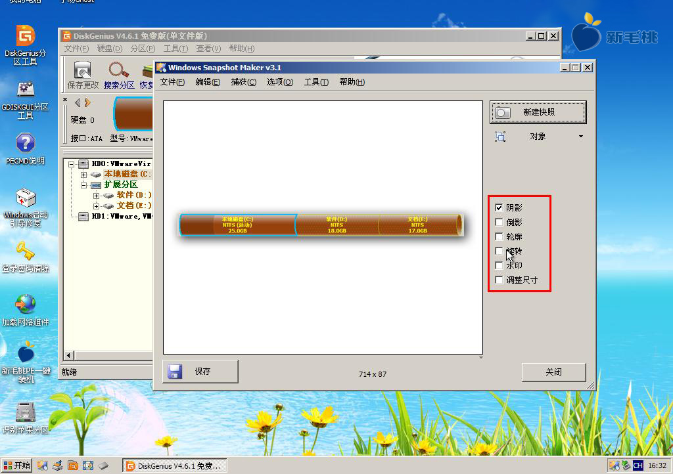Enable the 水印 watermark checkbox

click(499, 265)
